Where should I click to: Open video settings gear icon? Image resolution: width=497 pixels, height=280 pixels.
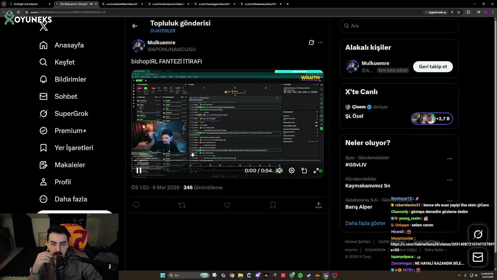(292, 170)
